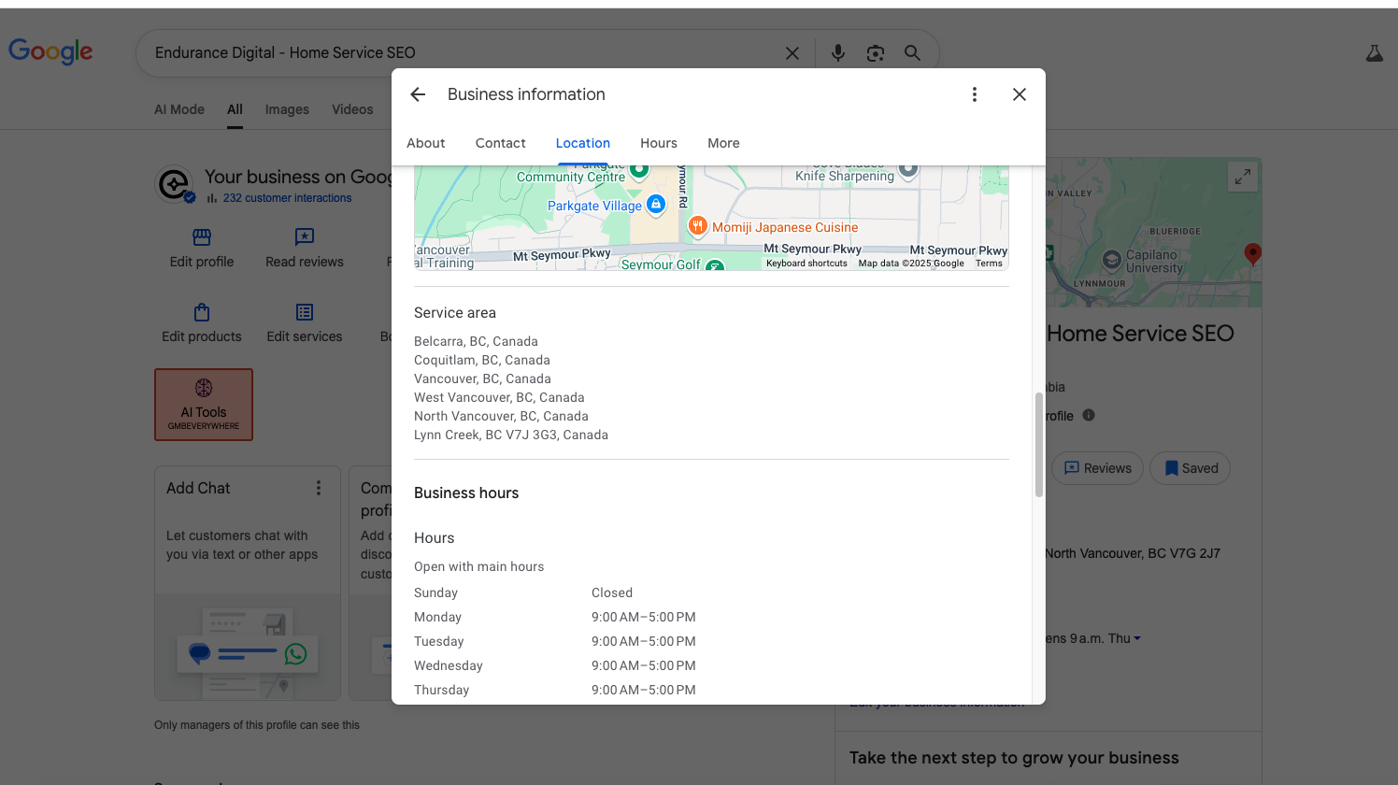The image size is (1398, 785).
Task: Clear the search box with the X icon
Action: click(792, 53)
